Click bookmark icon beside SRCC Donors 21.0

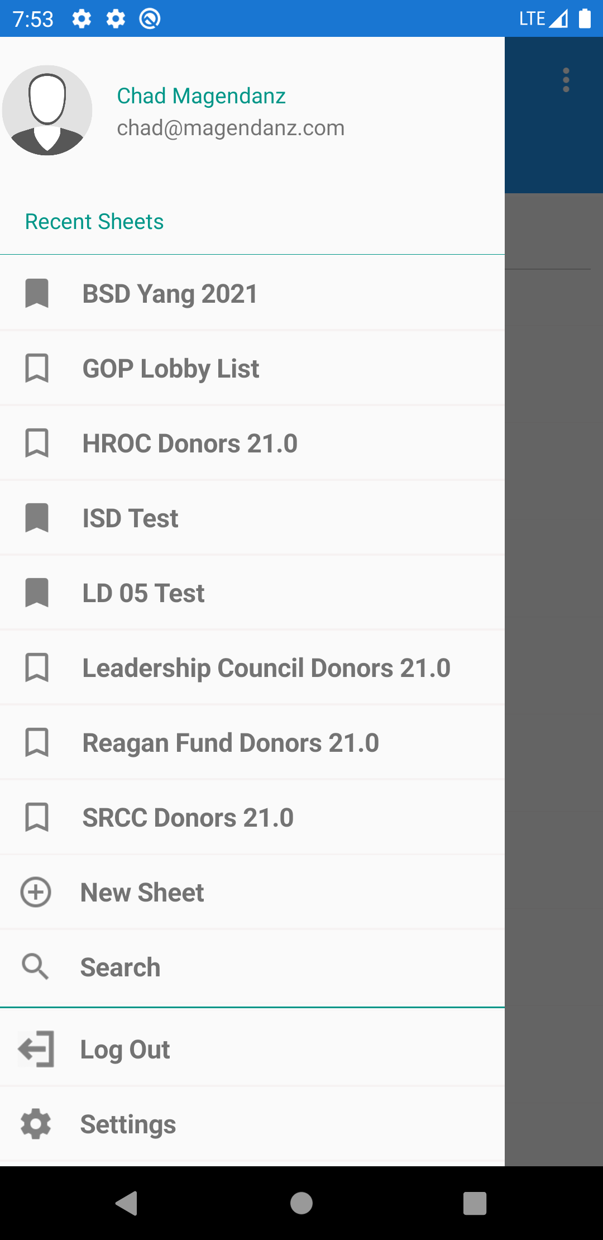[37, 817]
